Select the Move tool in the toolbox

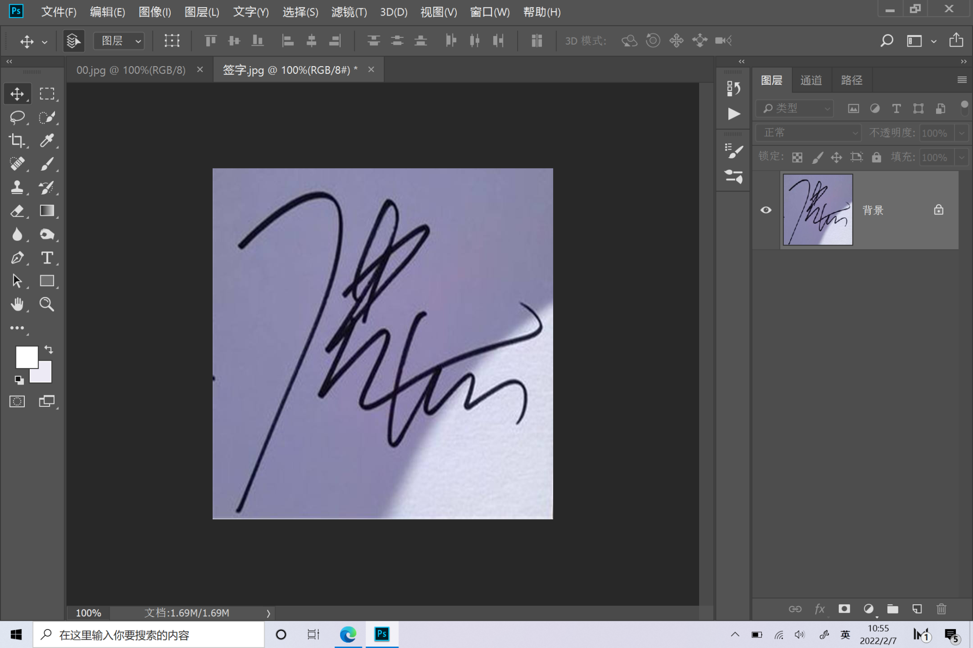(x=17, y=93)
